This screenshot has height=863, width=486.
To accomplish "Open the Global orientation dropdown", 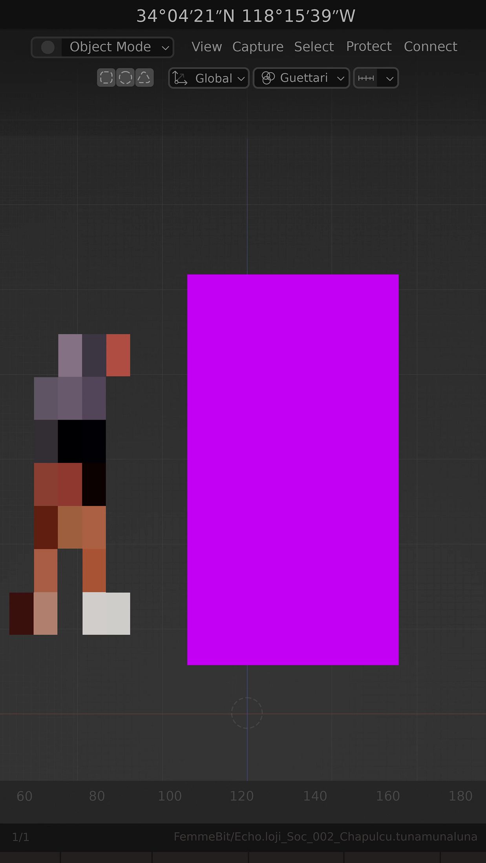I will click(208, 78).
